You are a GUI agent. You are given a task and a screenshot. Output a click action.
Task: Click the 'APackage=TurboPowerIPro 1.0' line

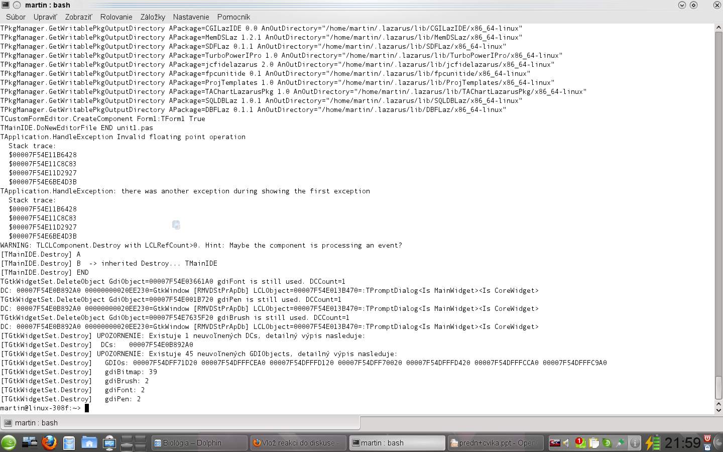(281, 55)
